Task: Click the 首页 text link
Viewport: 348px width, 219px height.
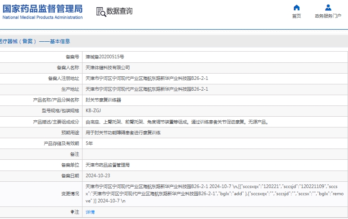Action: [x=296, y=16]
